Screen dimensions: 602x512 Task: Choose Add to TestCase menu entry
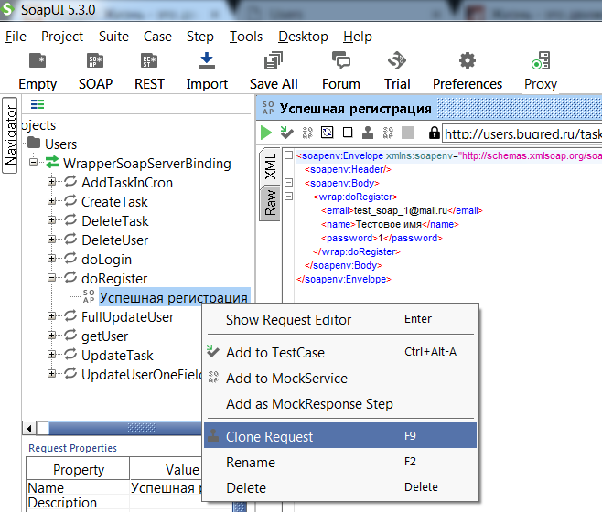click(340, 352)
